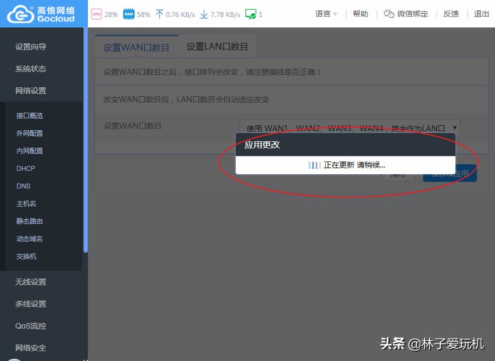Open the QoS流控 section

tap(31, 326)
